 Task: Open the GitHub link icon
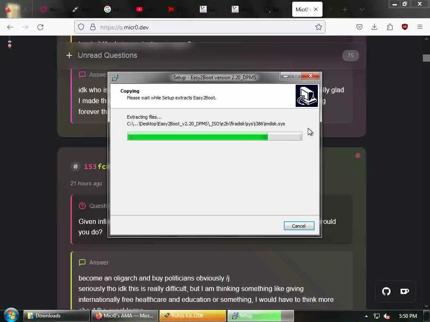point(386,291)
